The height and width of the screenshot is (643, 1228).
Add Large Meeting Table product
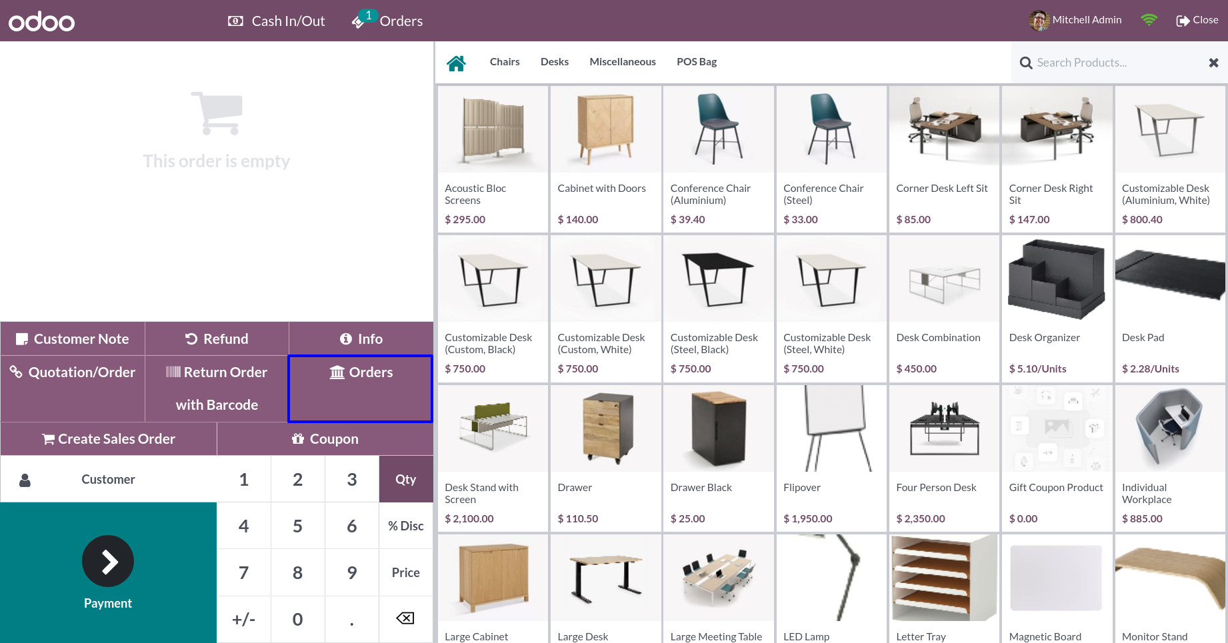(719, 588)
